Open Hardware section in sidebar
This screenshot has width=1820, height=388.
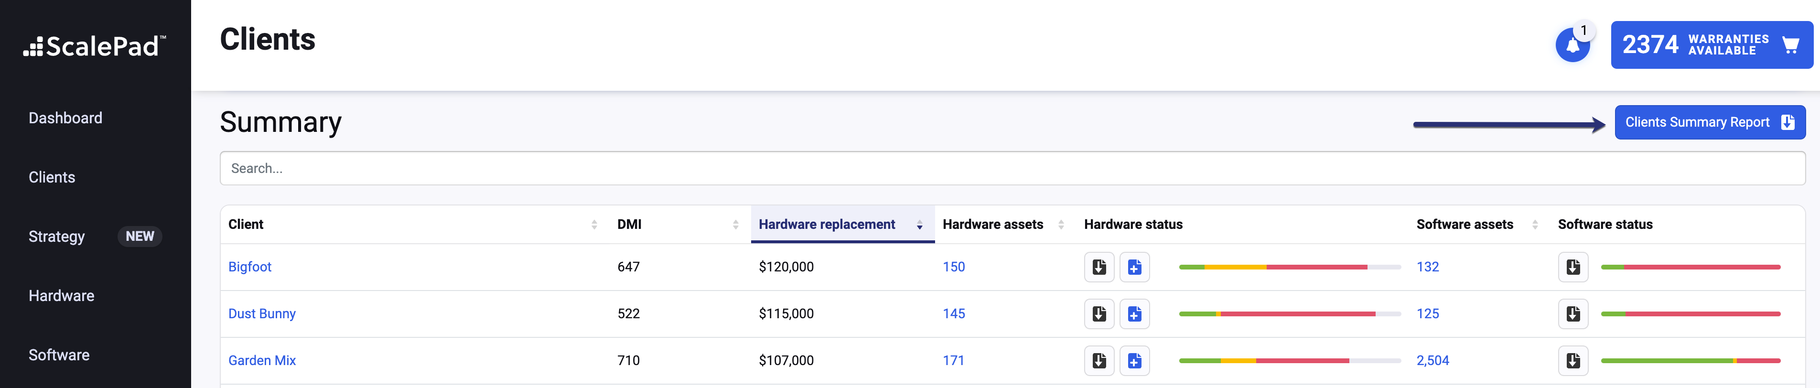point(62,296)
